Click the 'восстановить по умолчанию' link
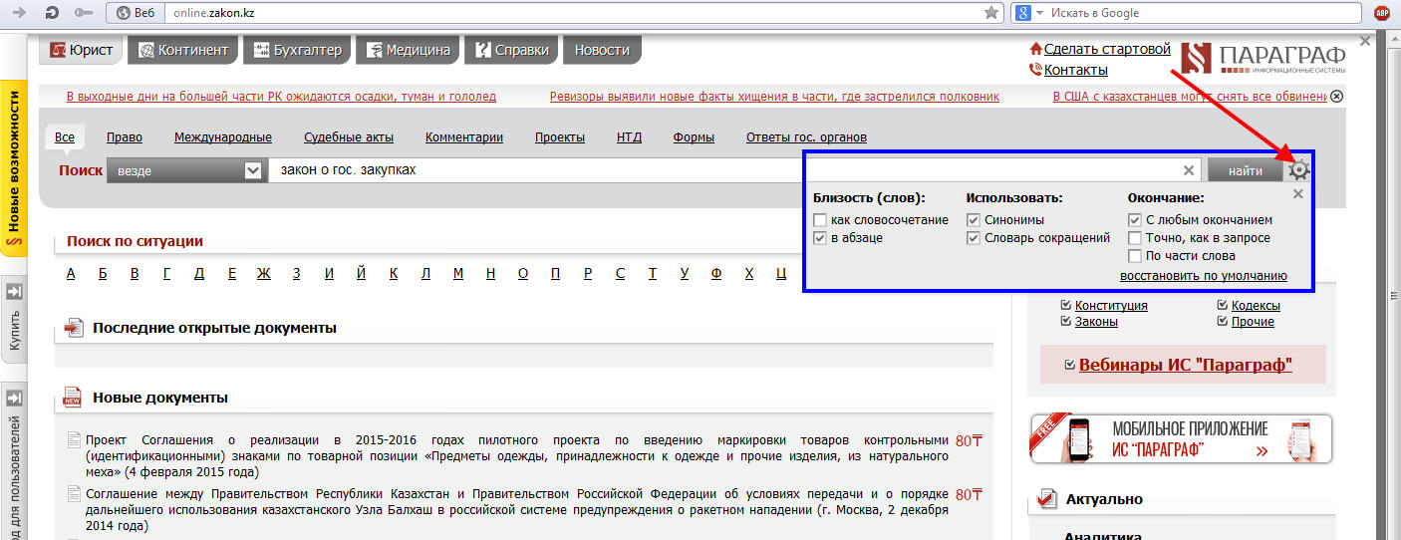Screen dimensions: 1401x540 (x=1203, y=276)
